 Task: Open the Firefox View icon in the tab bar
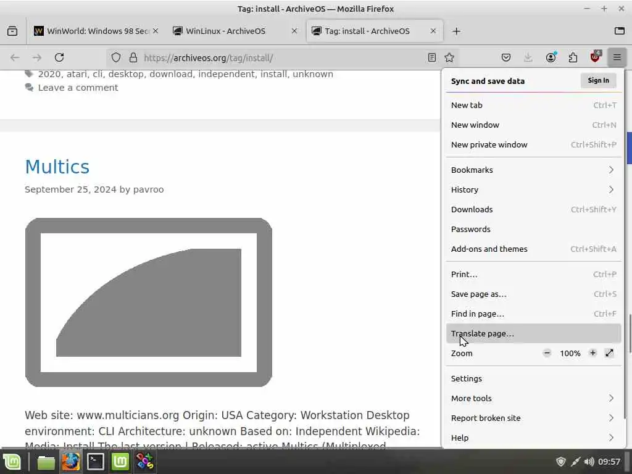(x=12, y=31)
